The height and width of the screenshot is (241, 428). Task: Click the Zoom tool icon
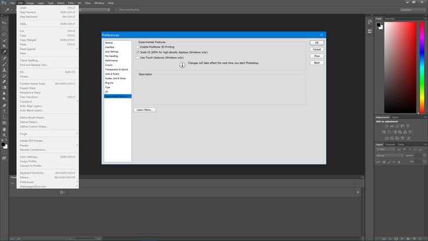coord(5,135)
